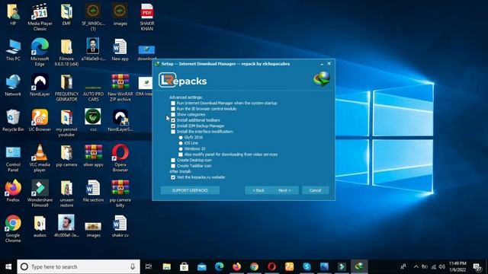The height and width of the screenshot is (274, 488).
Task: Click the Type here to search box
Action: point(79,266)
